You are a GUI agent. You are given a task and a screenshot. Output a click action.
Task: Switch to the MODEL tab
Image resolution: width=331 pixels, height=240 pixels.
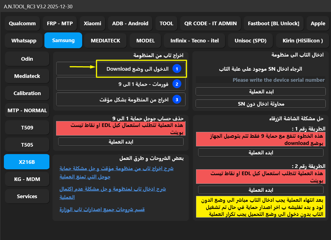tap(146, 40)
